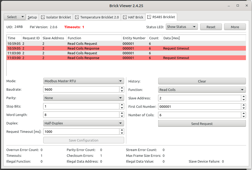Click the FW Version value 2.0.6
The height and width of the screenshot is (170, 252).
(x=54, y=27)
